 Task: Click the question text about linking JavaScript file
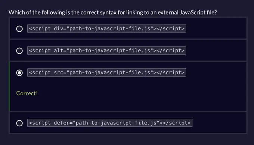point(112,12)
